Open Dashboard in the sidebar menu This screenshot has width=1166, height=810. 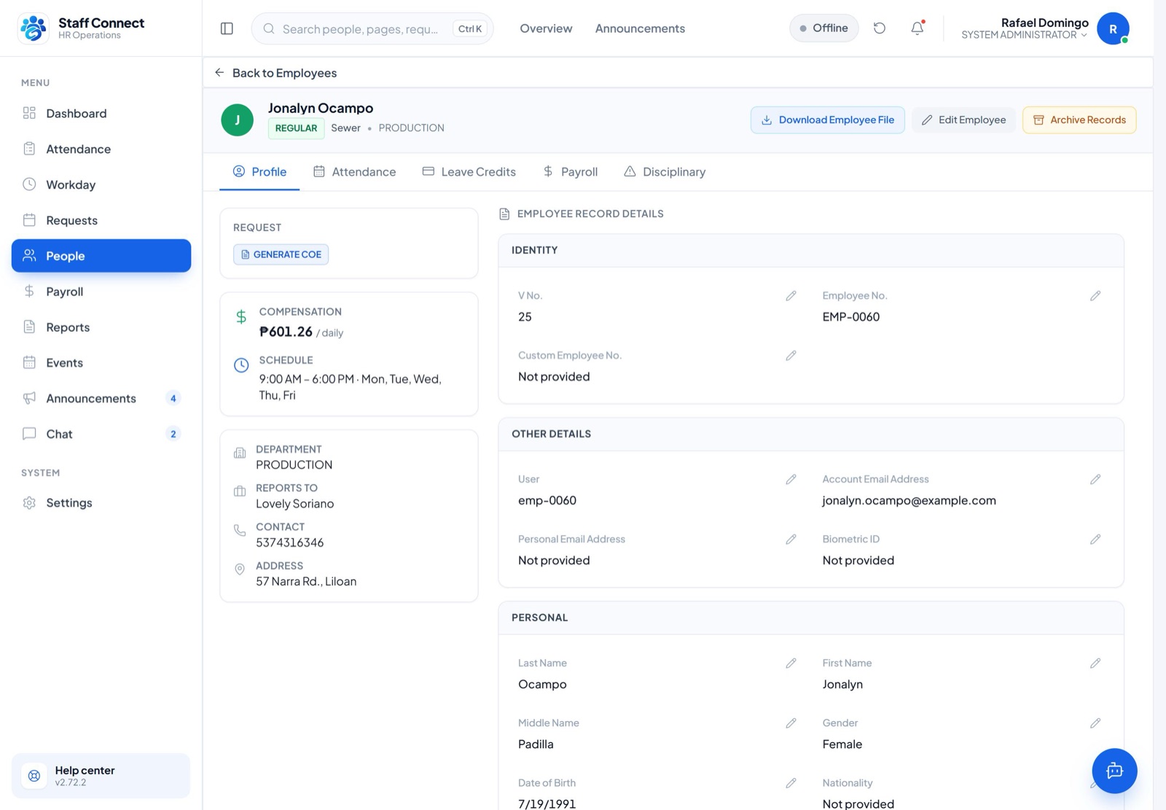coord(101,114)
